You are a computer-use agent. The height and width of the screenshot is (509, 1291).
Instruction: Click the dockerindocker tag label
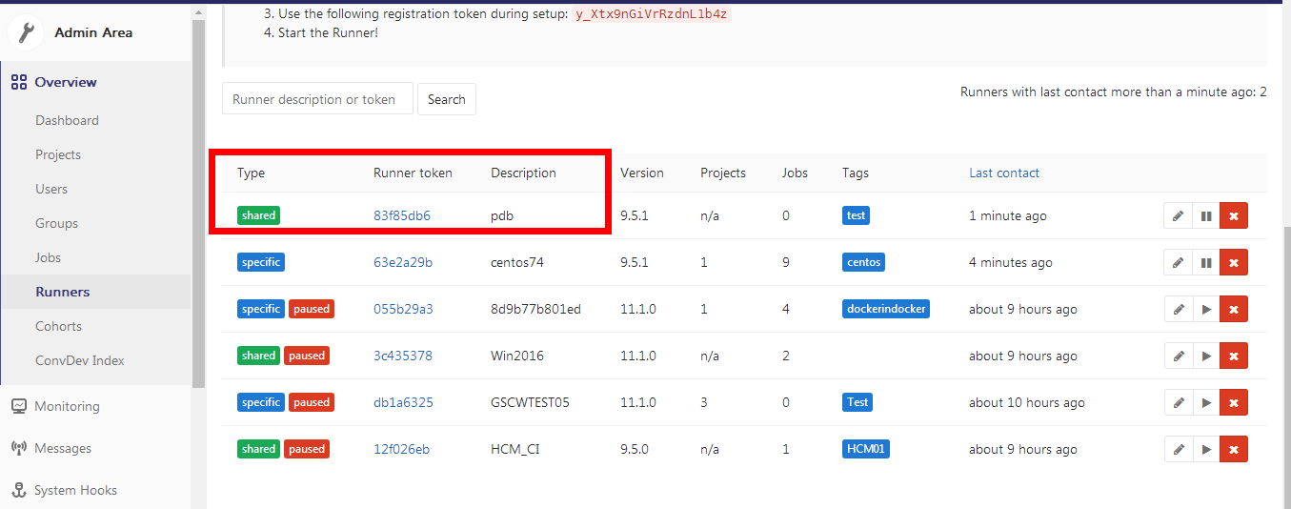[x=886, y=309]
